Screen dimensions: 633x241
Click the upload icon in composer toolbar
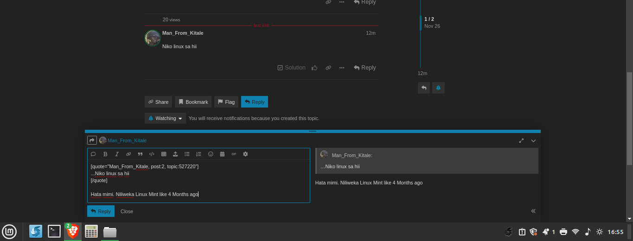pyautogui.click(x=175, y=154)
